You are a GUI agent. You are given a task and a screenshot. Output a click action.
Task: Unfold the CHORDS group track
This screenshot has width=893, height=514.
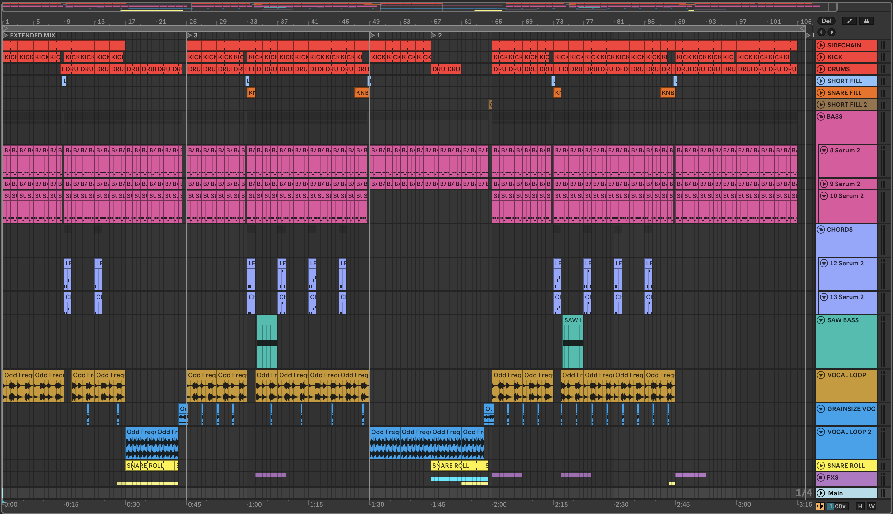pos(821,230)
